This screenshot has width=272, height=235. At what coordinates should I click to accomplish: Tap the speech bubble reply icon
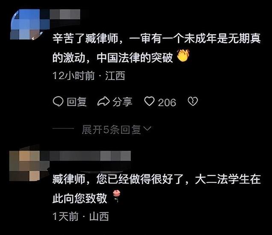[58, 102]
